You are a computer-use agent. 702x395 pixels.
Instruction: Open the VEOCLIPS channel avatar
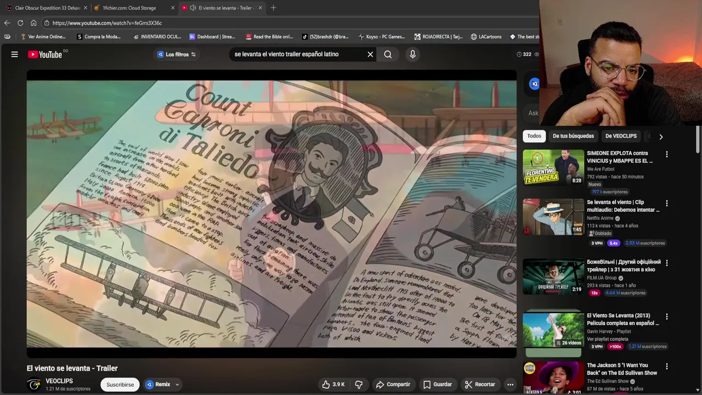pyautogui.click(x=35, y=385)
